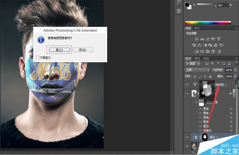
Task: Hide the 黑白 1 adjustment layer
Action: point(187,137)
